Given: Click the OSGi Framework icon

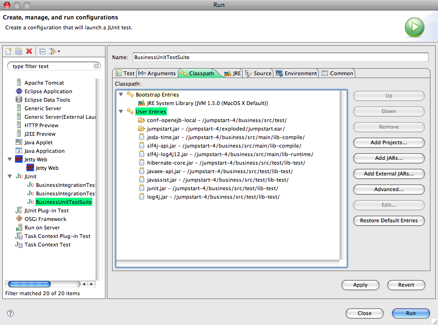Looking at the screenshot, I should click(x=19, y=219).
